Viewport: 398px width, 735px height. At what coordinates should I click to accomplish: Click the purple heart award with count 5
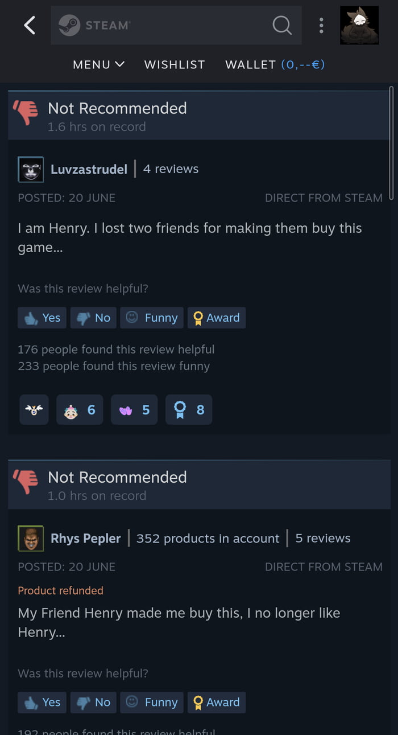[x=134, y=410]
